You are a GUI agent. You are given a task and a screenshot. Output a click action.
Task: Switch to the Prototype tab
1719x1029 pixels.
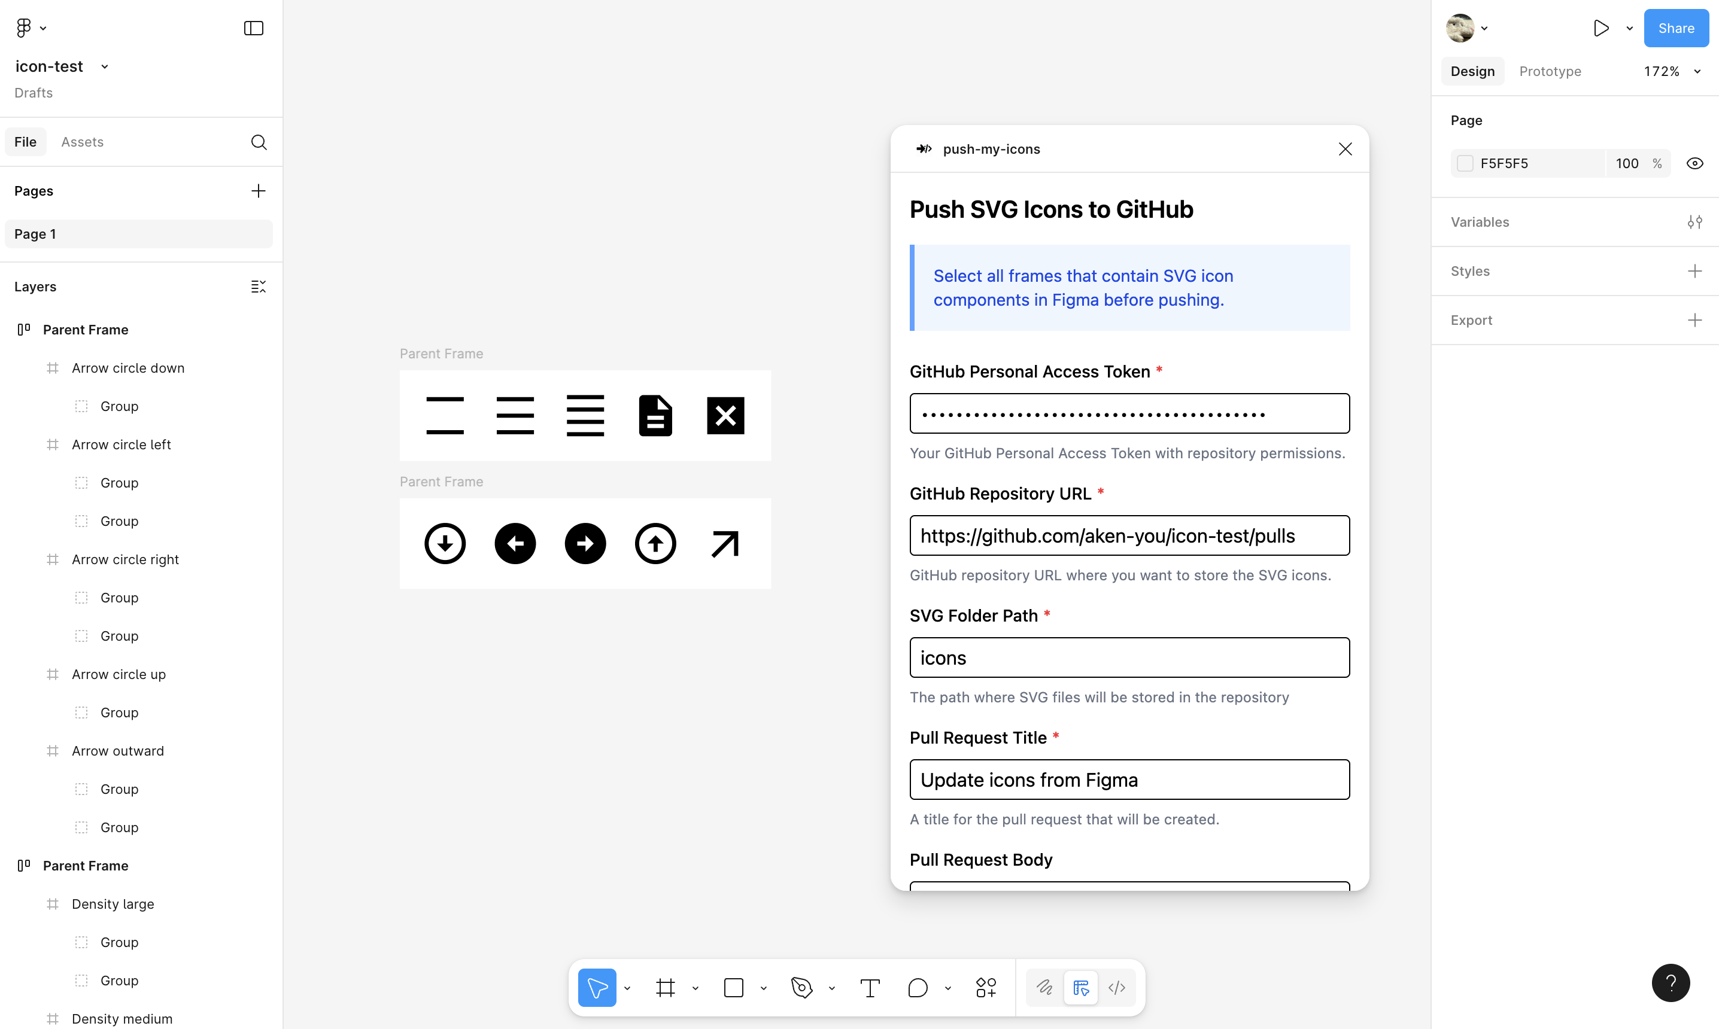coord(1550,71)
